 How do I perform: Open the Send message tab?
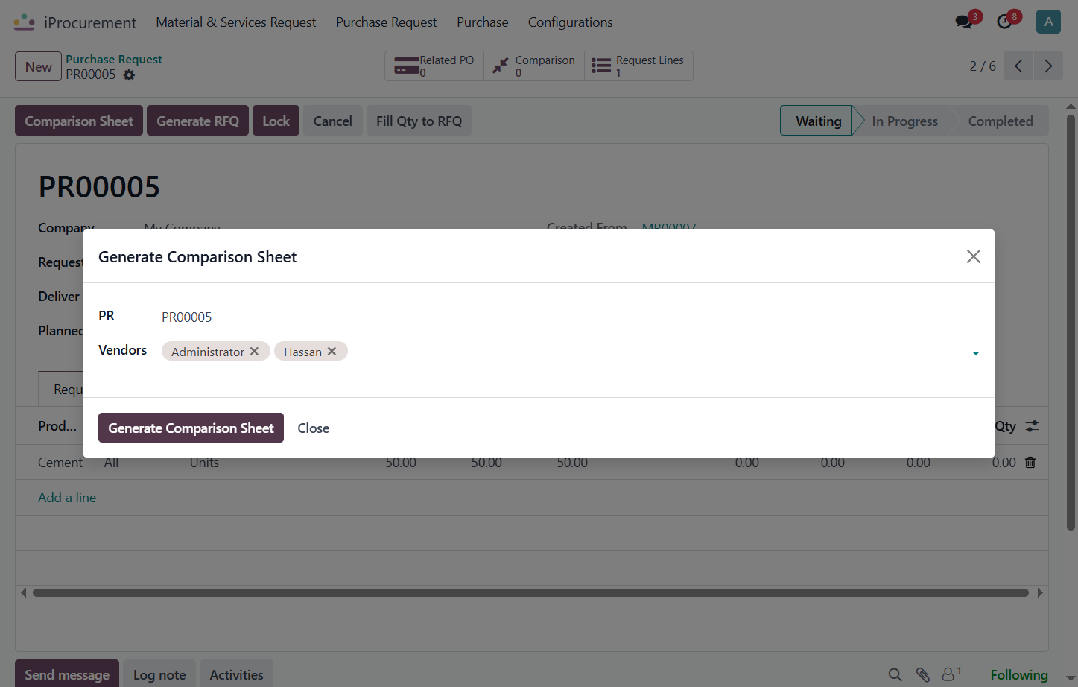pyautogui.click(x=67, y=674)
